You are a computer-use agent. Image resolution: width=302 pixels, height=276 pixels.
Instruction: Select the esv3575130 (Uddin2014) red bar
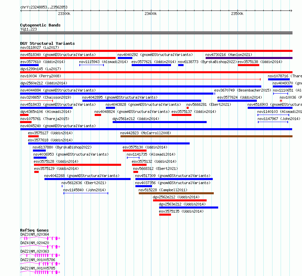(135, 151)
